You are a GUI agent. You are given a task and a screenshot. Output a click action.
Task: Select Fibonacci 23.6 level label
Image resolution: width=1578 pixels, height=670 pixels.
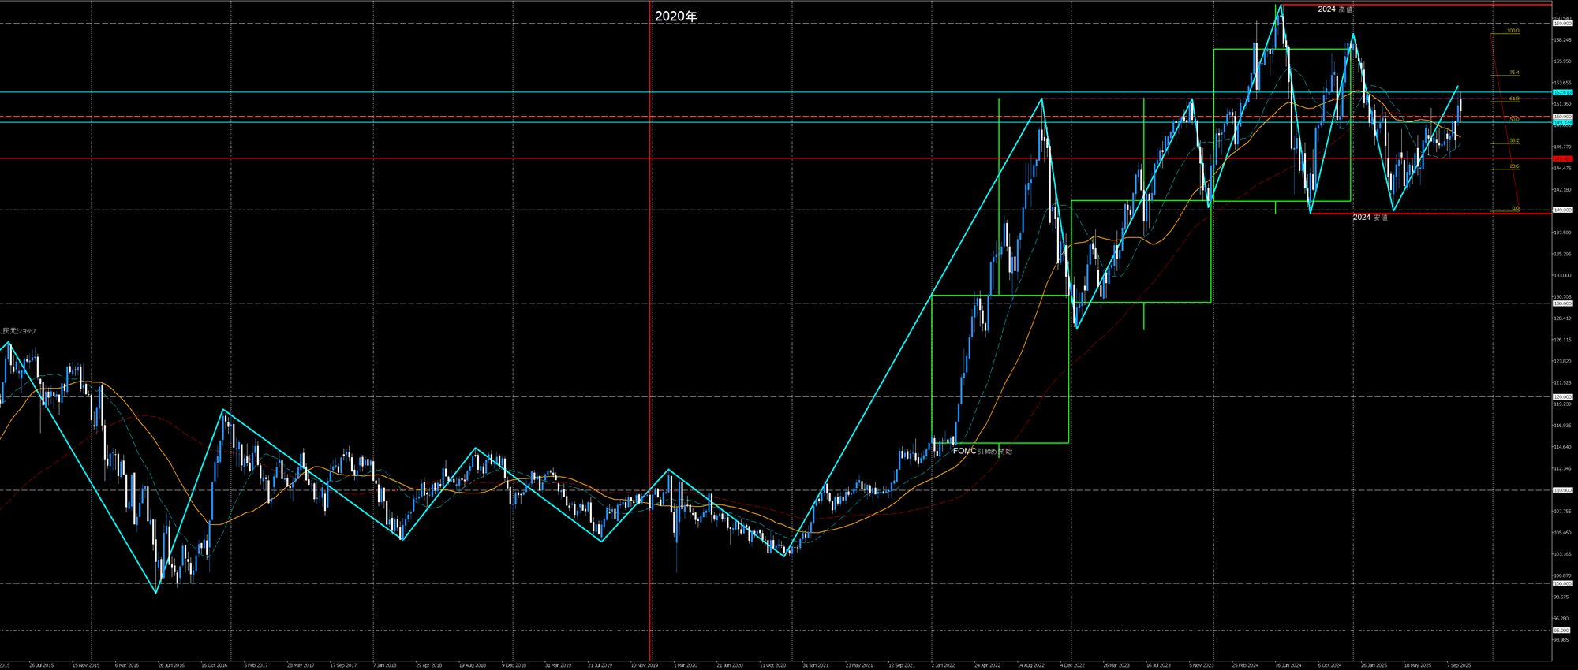coord(1513,166)
